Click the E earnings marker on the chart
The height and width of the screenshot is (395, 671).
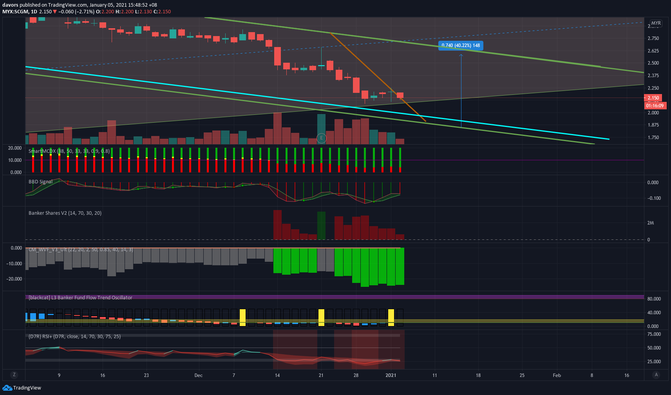[x=321, y=138]
